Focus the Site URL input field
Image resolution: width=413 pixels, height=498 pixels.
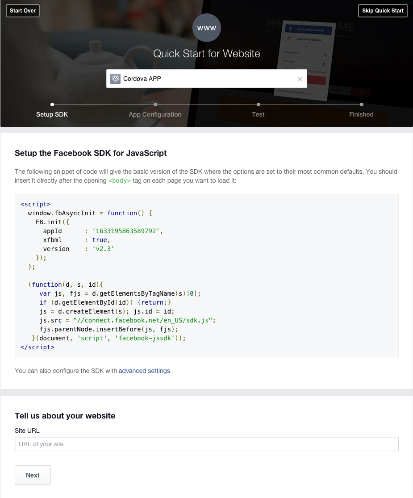[207, 444]
